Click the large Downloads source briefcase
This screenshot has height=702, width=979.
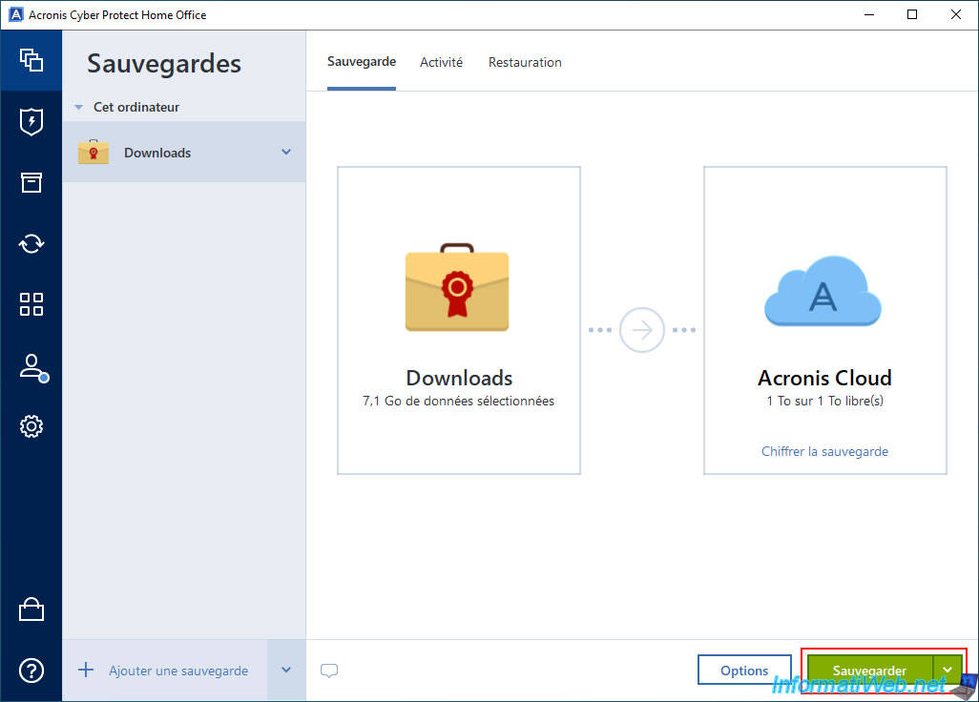click(x=457, y=287)
